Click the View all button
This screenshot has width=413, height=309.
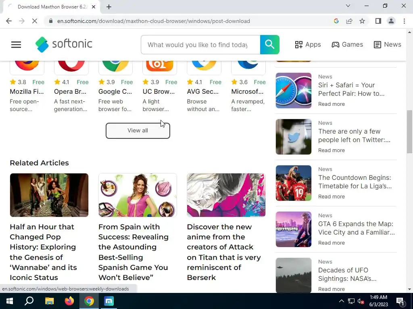[x=138, y=131]
